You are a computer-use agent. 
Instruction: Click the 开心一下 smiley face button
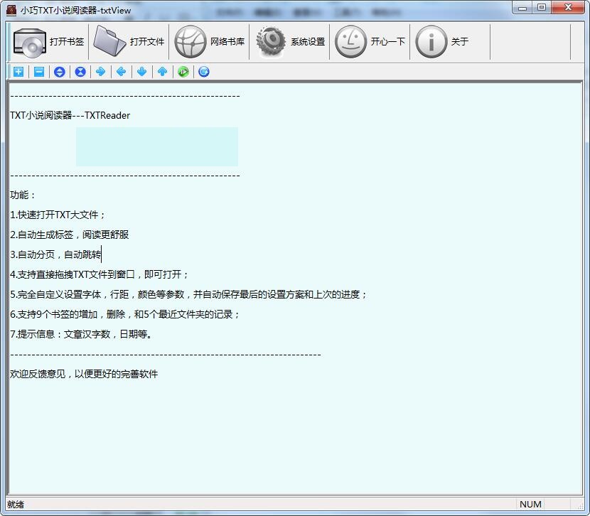pos(370,42)
